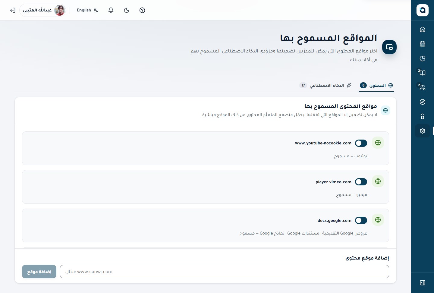434x293 pixels.
Task: Toggle the docs.google.com switch
Action: tap(361, 220)
